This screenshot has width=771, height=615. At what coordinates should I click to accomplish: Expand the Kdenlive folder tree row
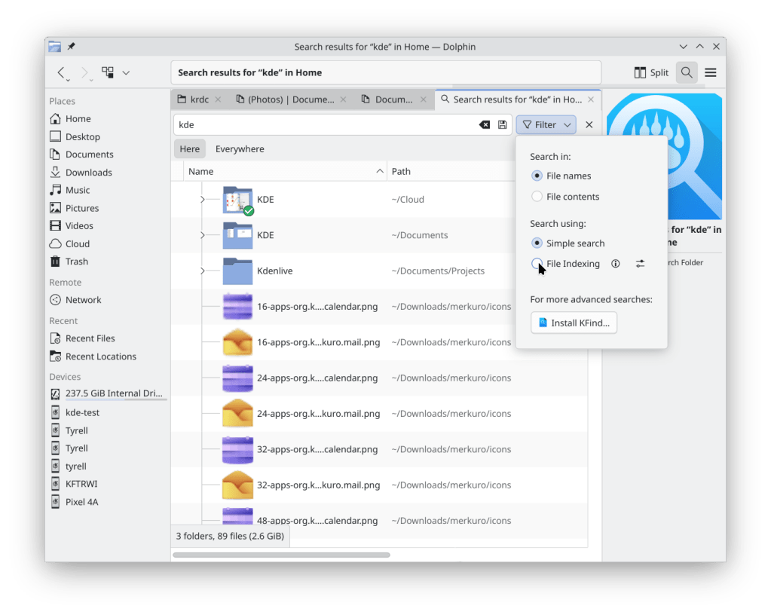(x=202, y=271)
